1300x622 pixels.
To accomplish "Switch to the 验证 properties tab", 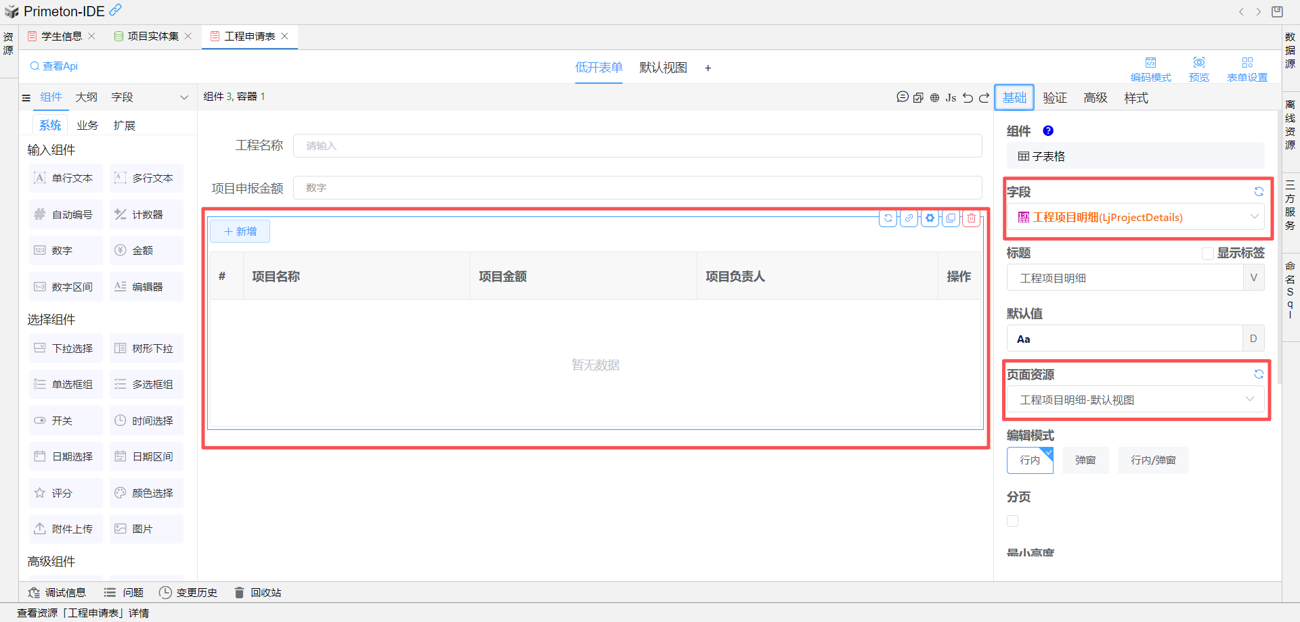I will [x=1054, y=98].
